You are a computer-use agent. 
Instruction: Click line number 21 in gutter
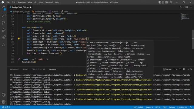(x=12, y=28)
